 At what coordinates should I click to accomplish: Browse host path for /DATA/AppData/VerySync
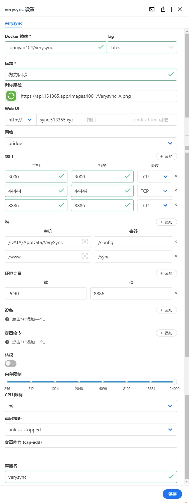85,242
